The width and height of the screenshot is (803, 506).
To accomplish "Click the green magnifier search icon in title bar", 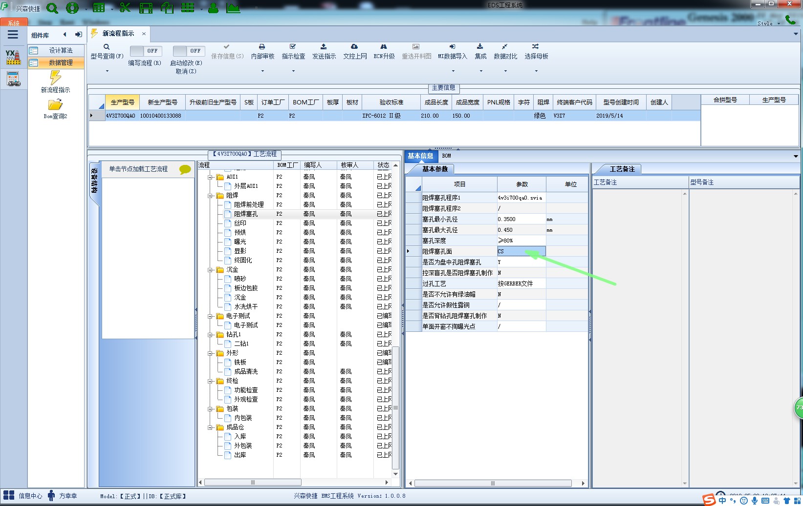I will (x=52, y=8).
